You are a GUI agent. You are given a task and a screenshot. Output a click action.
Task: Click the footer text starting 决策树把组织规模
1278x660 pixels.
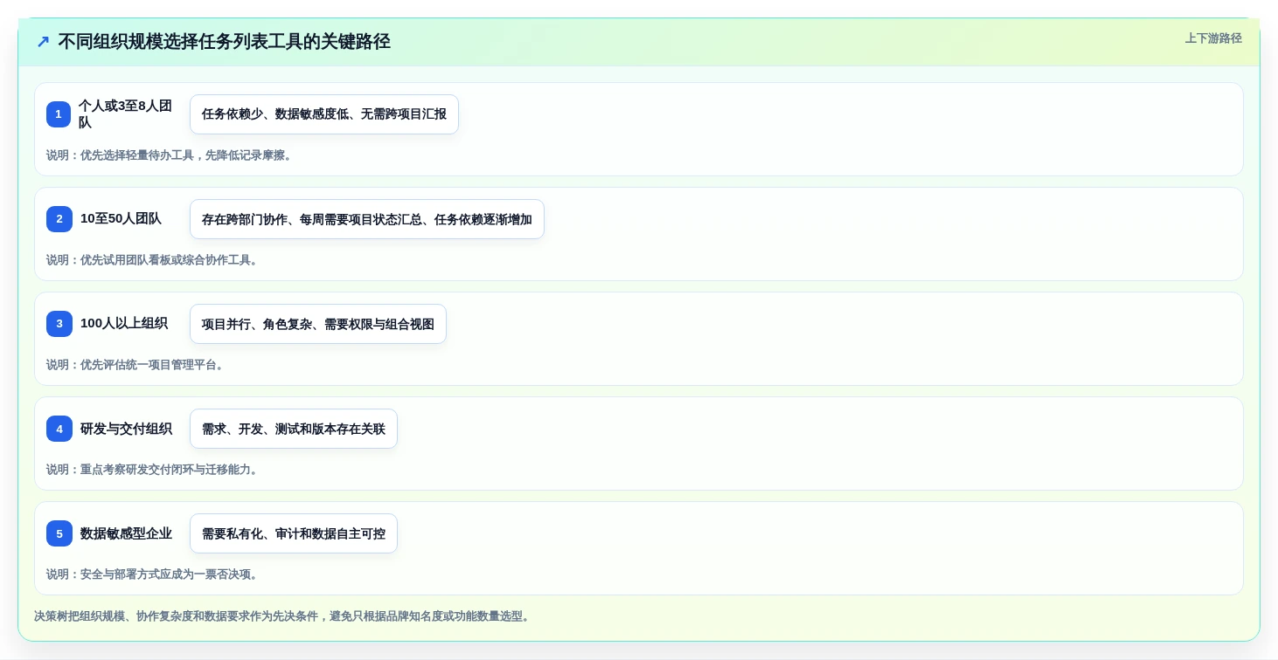[x=282, y=616]
